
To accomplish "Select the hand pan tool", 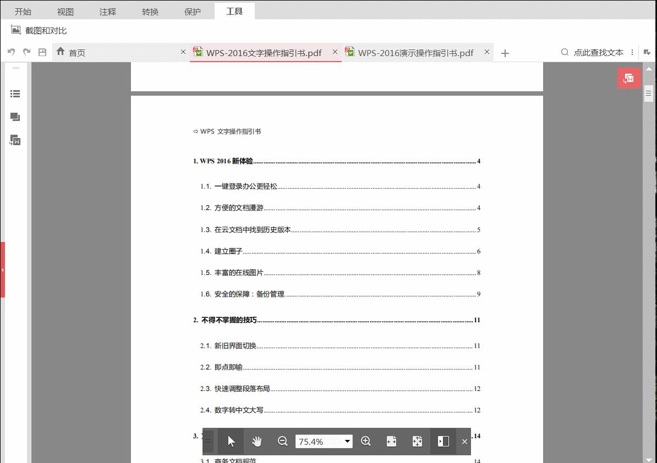I will (x=257, y=441).
